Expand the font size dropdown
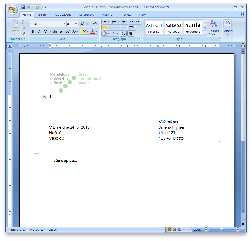Image resolution: width=252 pixels, height=241 pixels. pos(76,24)
